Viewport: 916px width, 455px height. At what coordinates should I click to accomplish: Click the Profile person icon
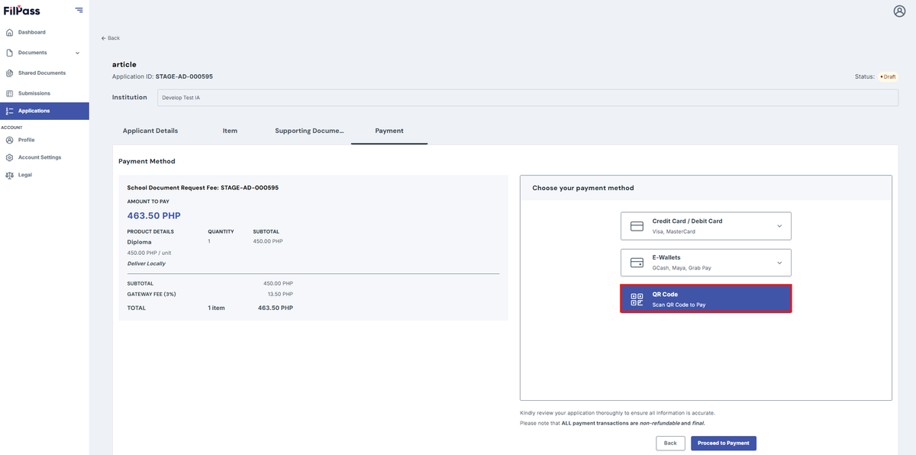click(x=9, y=140)
